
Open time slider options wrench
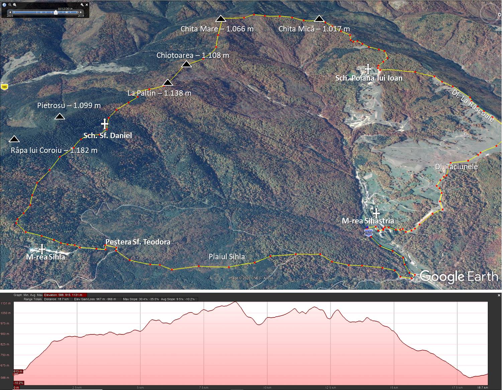(x=82, y=5)
